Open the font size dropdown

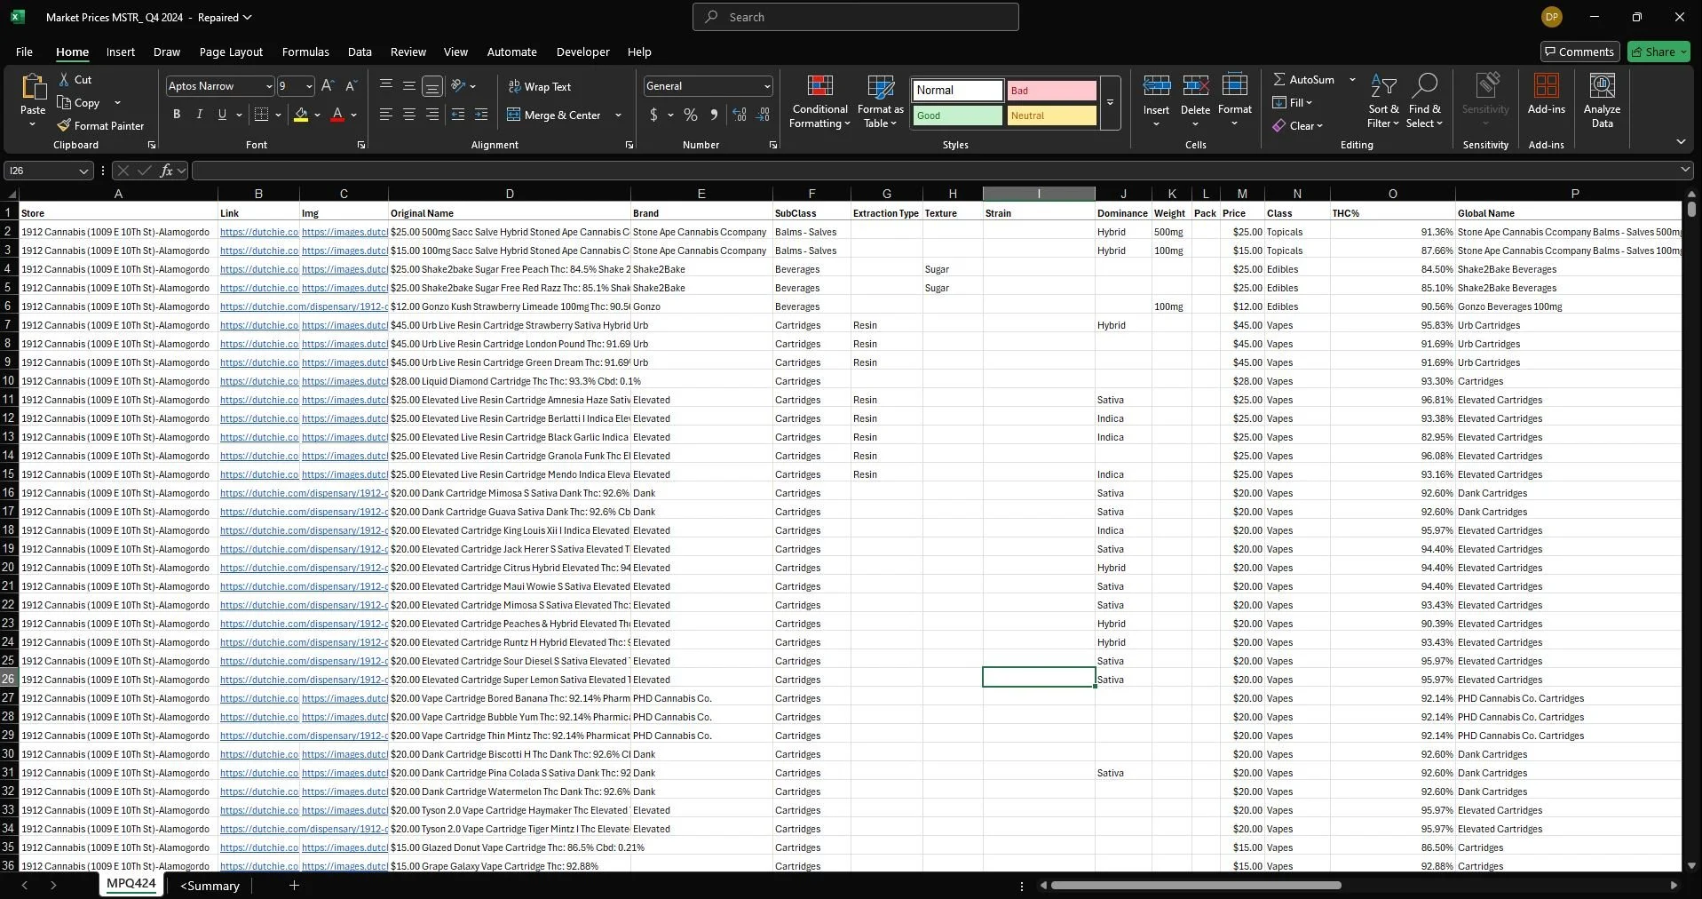pos(309,86)
